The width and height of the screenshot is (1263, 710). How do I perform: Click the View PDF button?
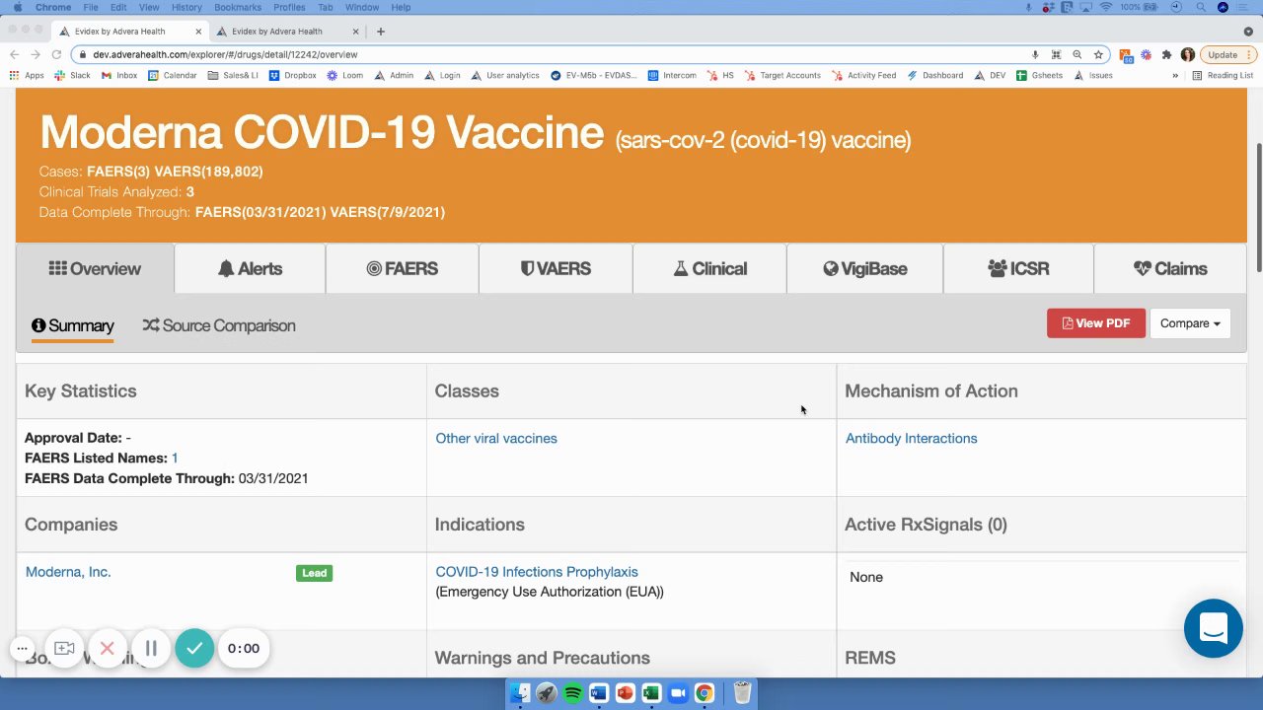pos(1096,323)
